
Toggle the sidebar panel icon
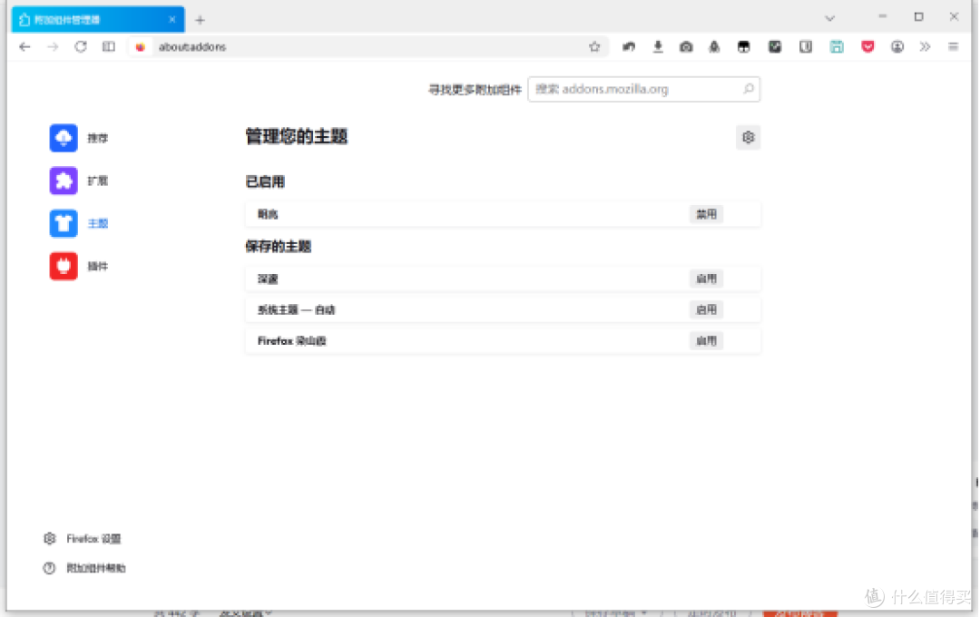click(x=109, y=47)
